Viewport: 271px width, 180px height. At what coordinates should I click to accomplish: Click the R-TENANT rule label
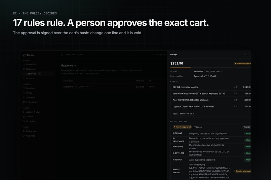point(177,133)
